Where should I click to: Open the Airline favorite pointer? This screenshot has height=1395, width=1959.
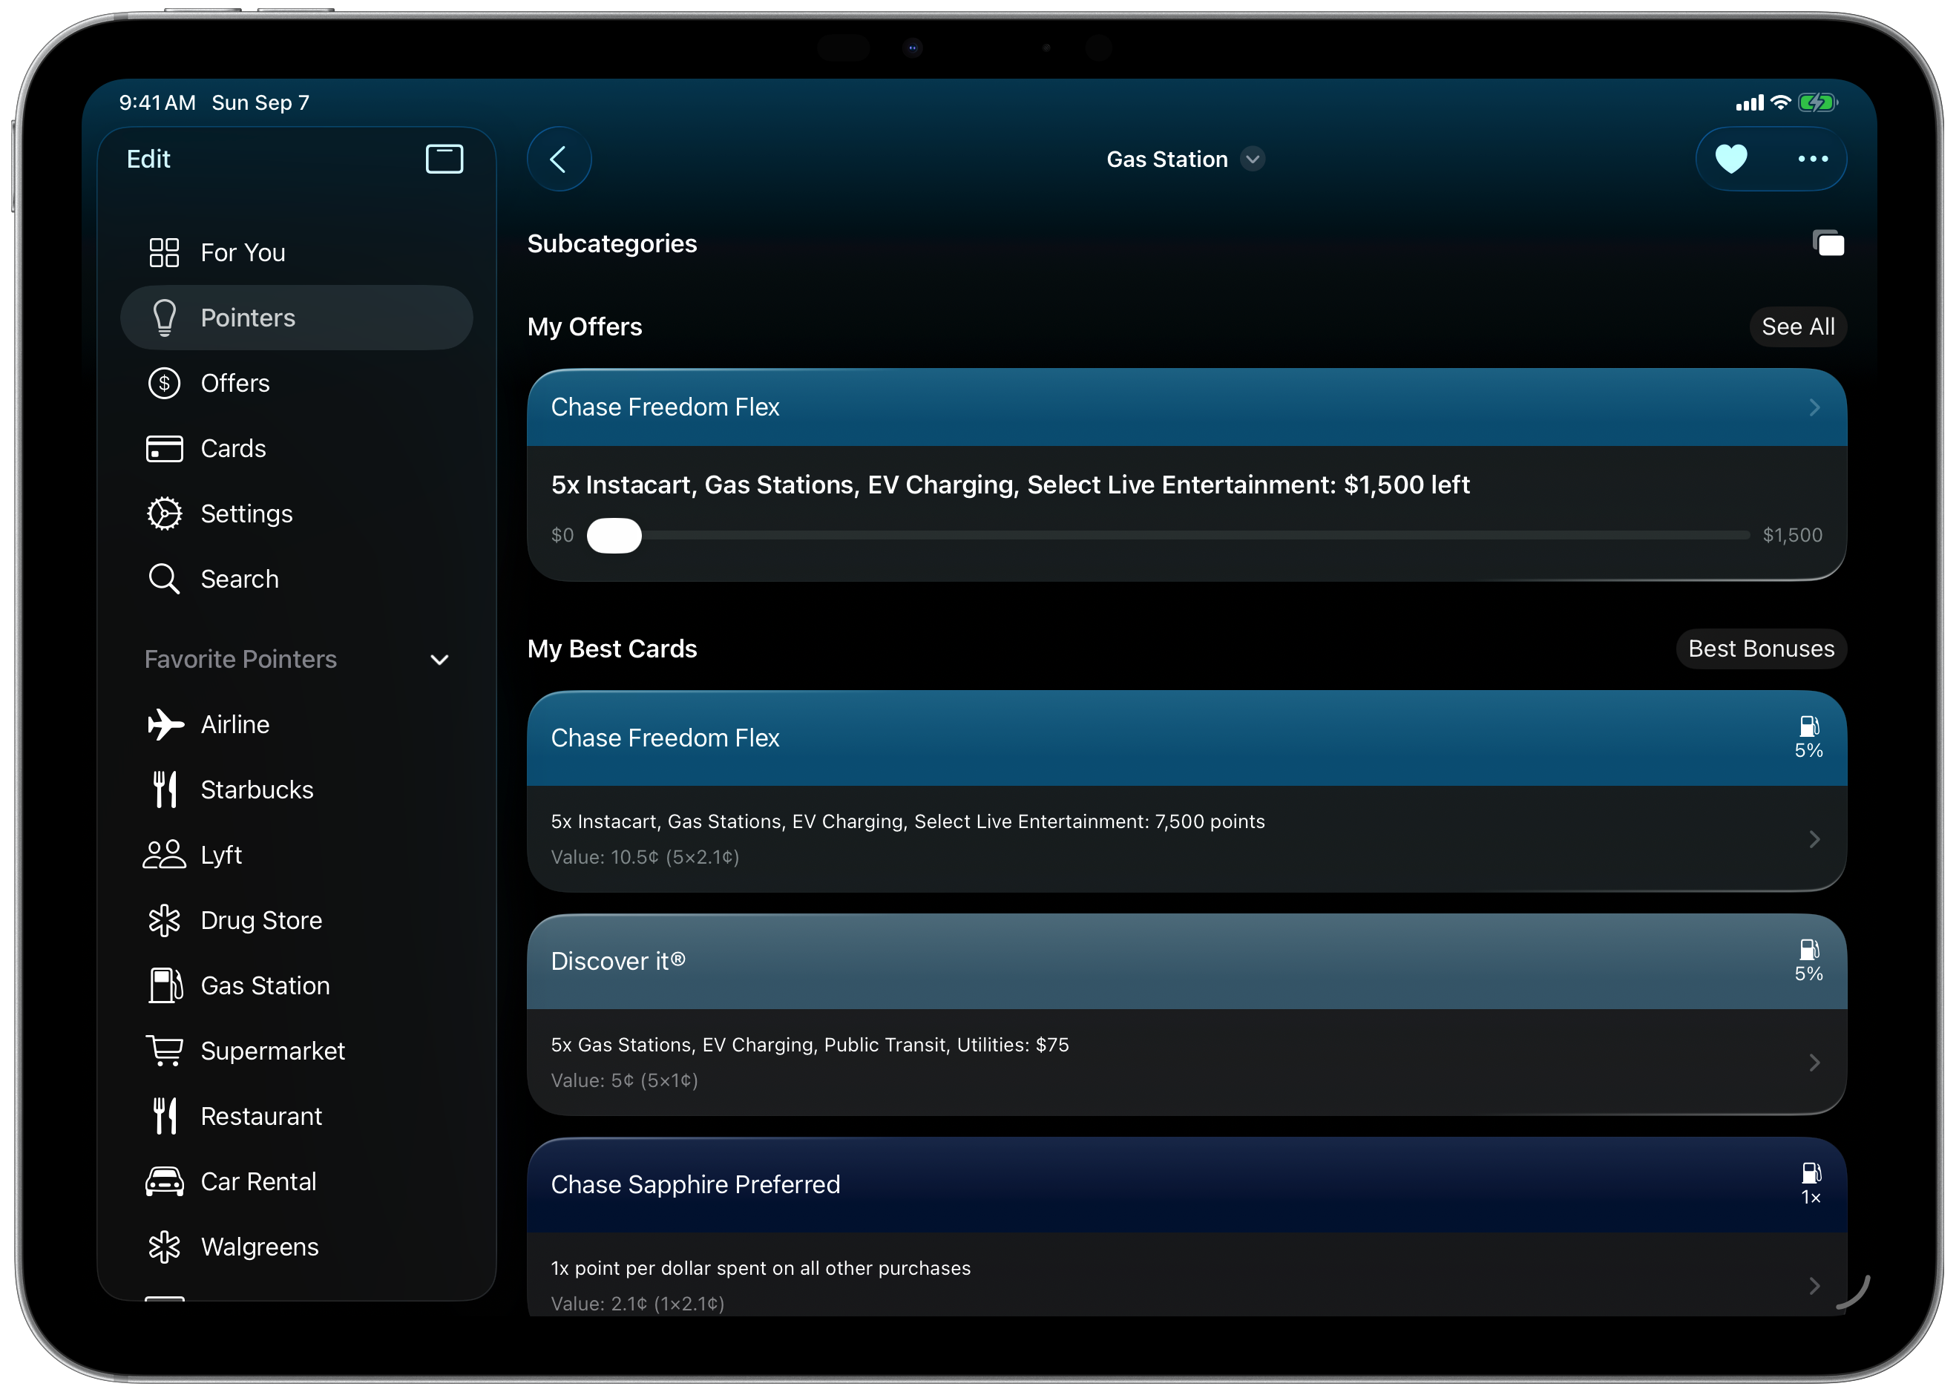point(234,724)
